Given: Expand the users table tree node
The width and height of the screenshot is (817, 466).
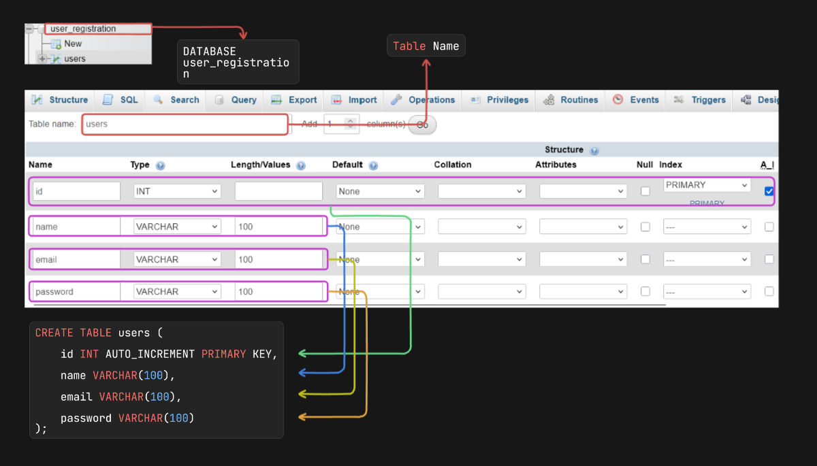Looking at the screenshot, I should [x=42, y=59].
